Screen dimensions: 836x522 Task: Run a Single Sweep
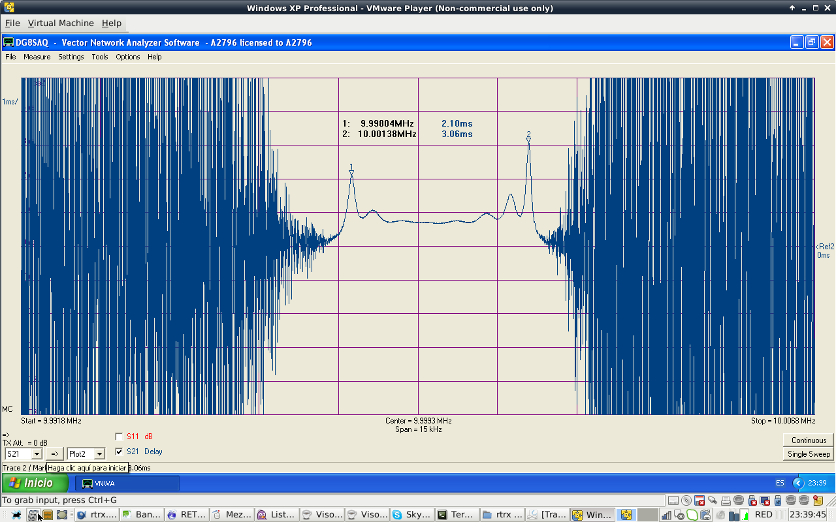(809, 454)
